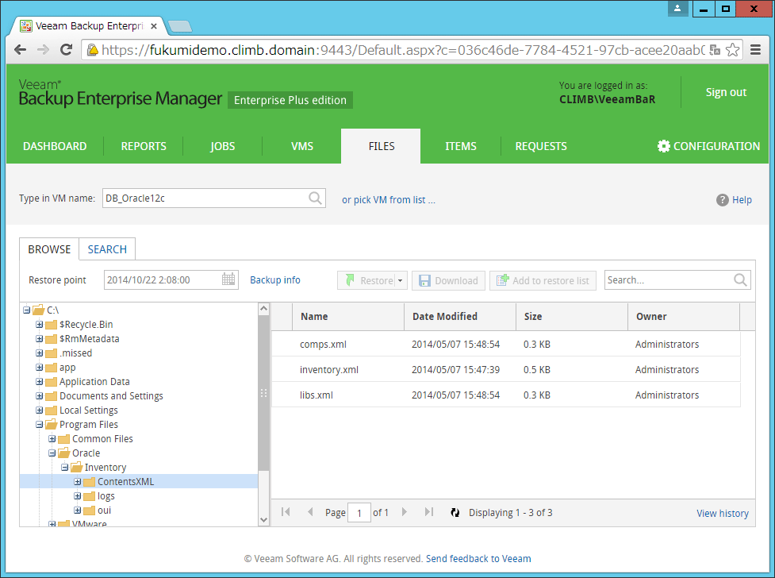Switch to the Requests tab
The image size is (775, 578).
point(541,146)
